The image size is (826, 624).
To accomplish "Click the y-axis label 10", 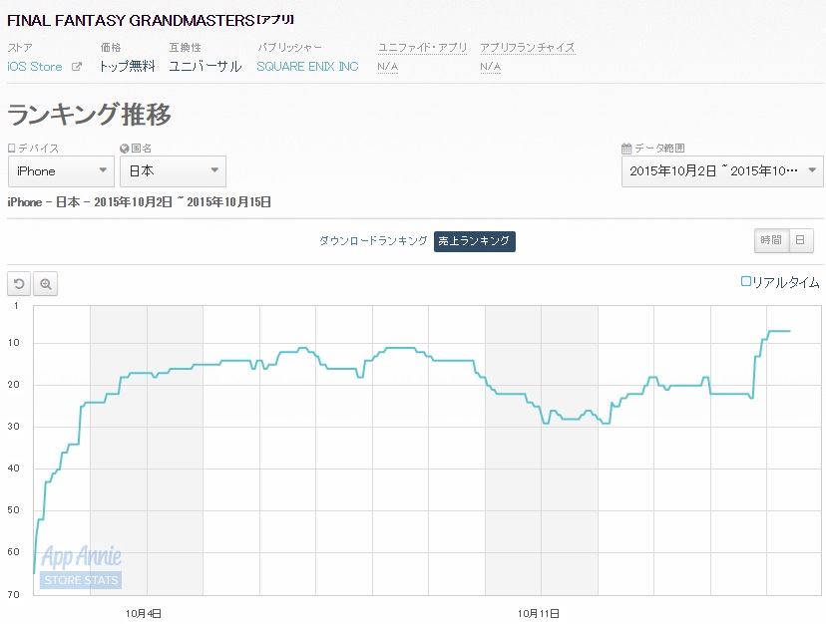I will (13, 343).
